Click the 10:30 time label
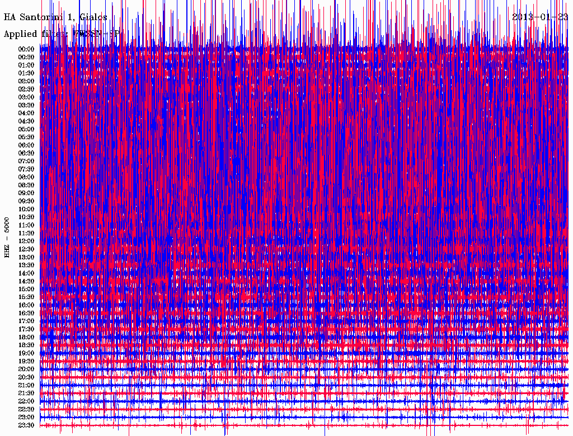The width and height of the screenshot is (573, 436). point(26,217)
